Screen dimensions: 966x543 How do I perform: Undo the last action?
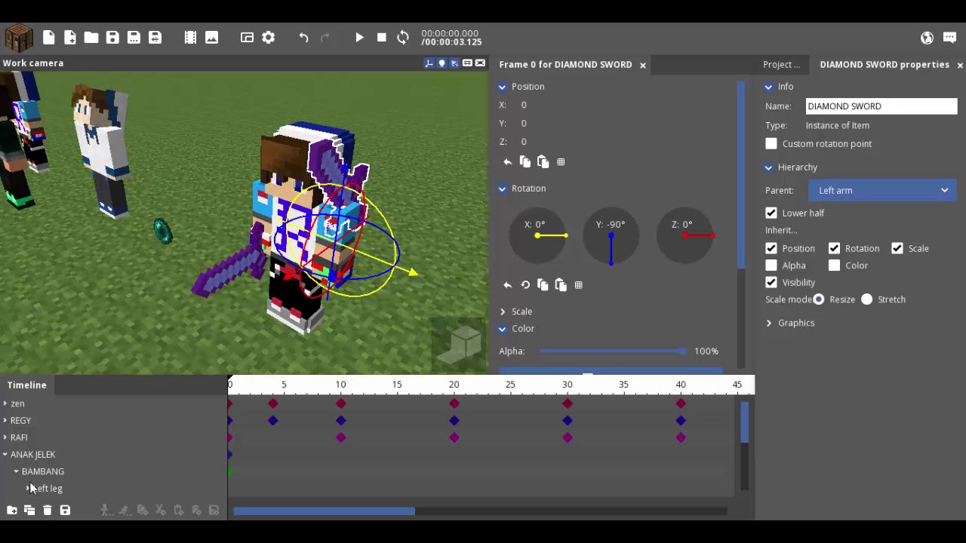(303, 38)
